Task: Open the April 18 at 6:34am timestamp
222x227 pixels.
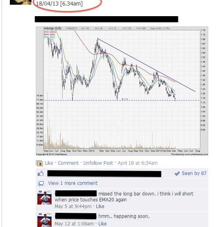Action: (138, 163)
